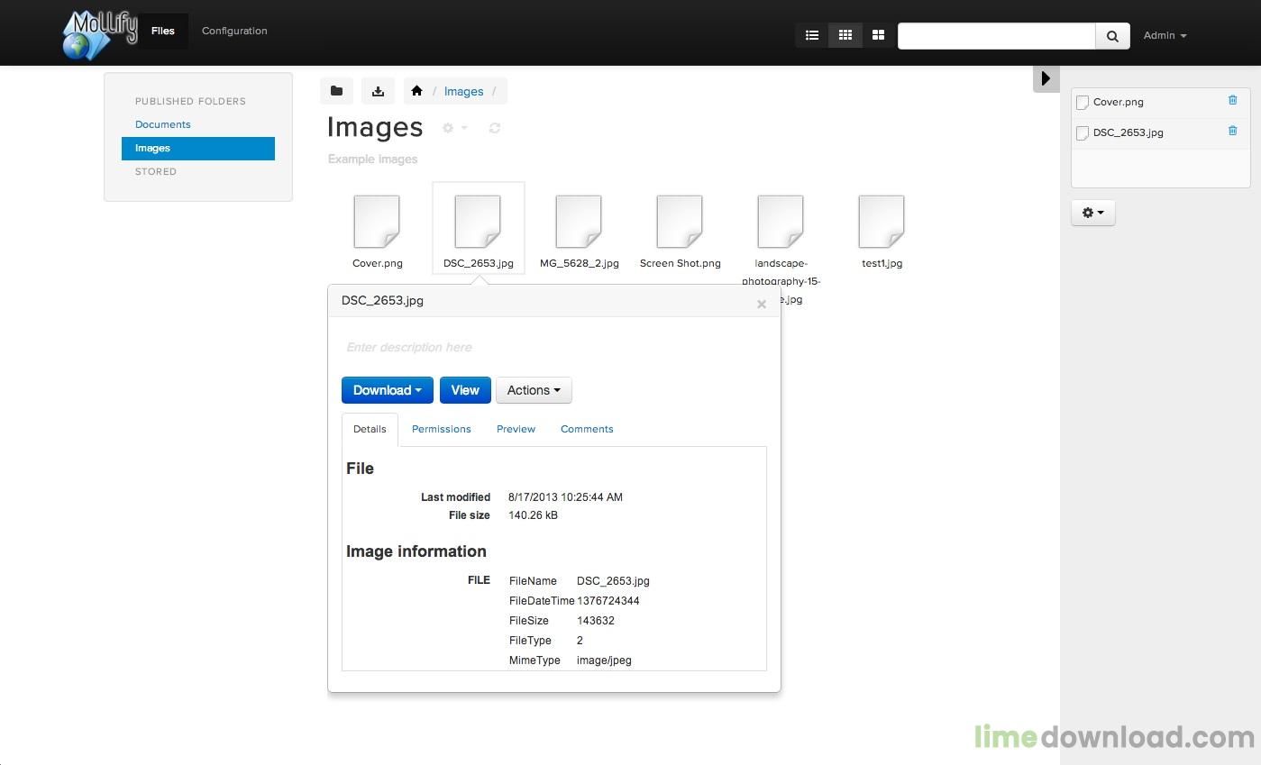Switch to the Comments tab
This screenshot has width=1261, height=765.
click(x=587, y=429)
